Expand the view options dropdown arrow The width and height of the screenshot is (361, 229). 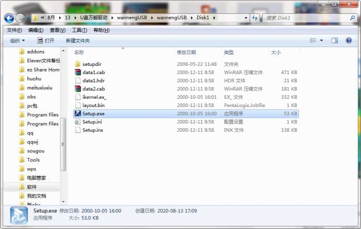coord(321,41)
